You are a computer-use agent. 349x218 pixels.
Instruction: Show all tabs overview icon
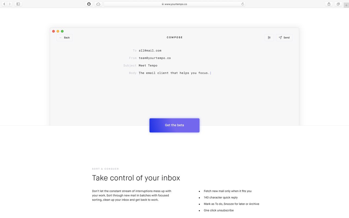[338, 4]
